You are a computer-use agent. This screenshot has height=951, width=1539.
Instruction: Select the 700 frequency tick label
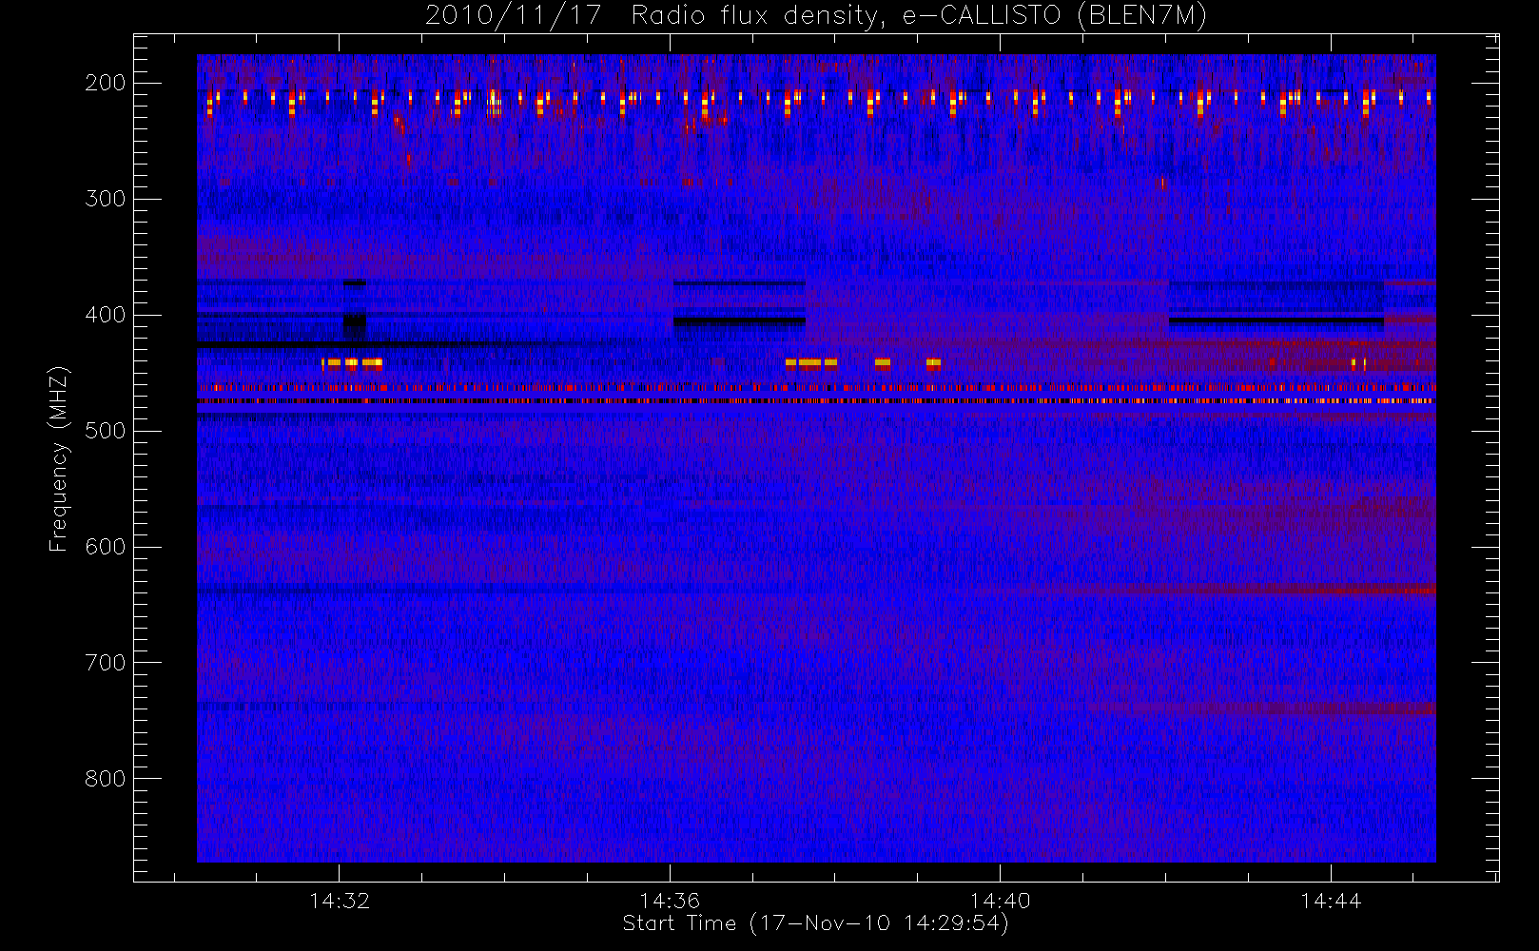[106, 663]
